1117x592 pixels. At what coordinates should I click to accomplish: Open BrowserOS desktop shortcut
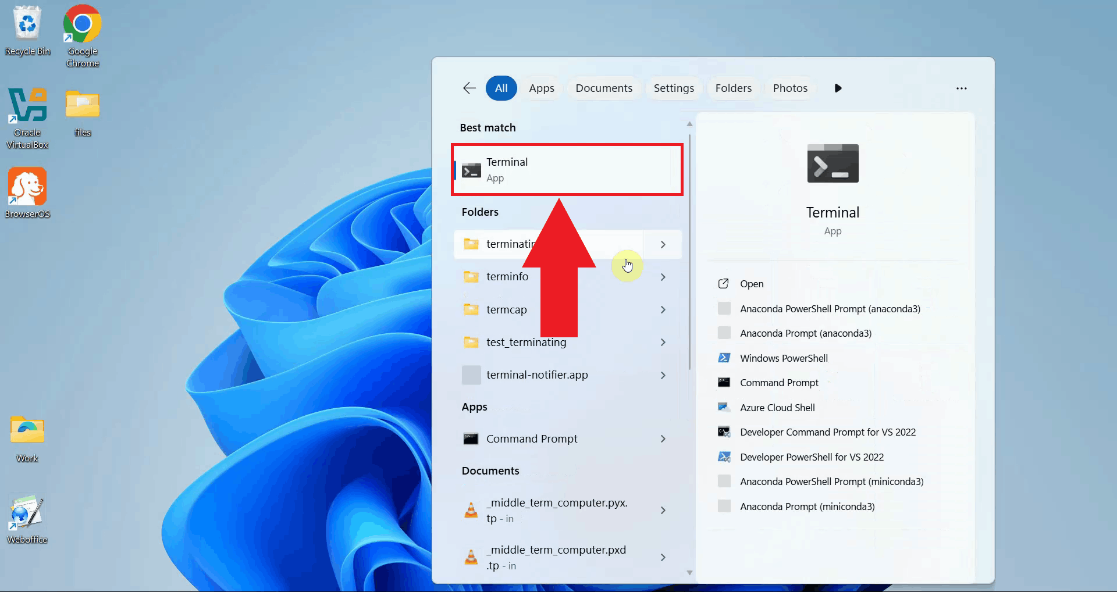(x=27, y=193)
